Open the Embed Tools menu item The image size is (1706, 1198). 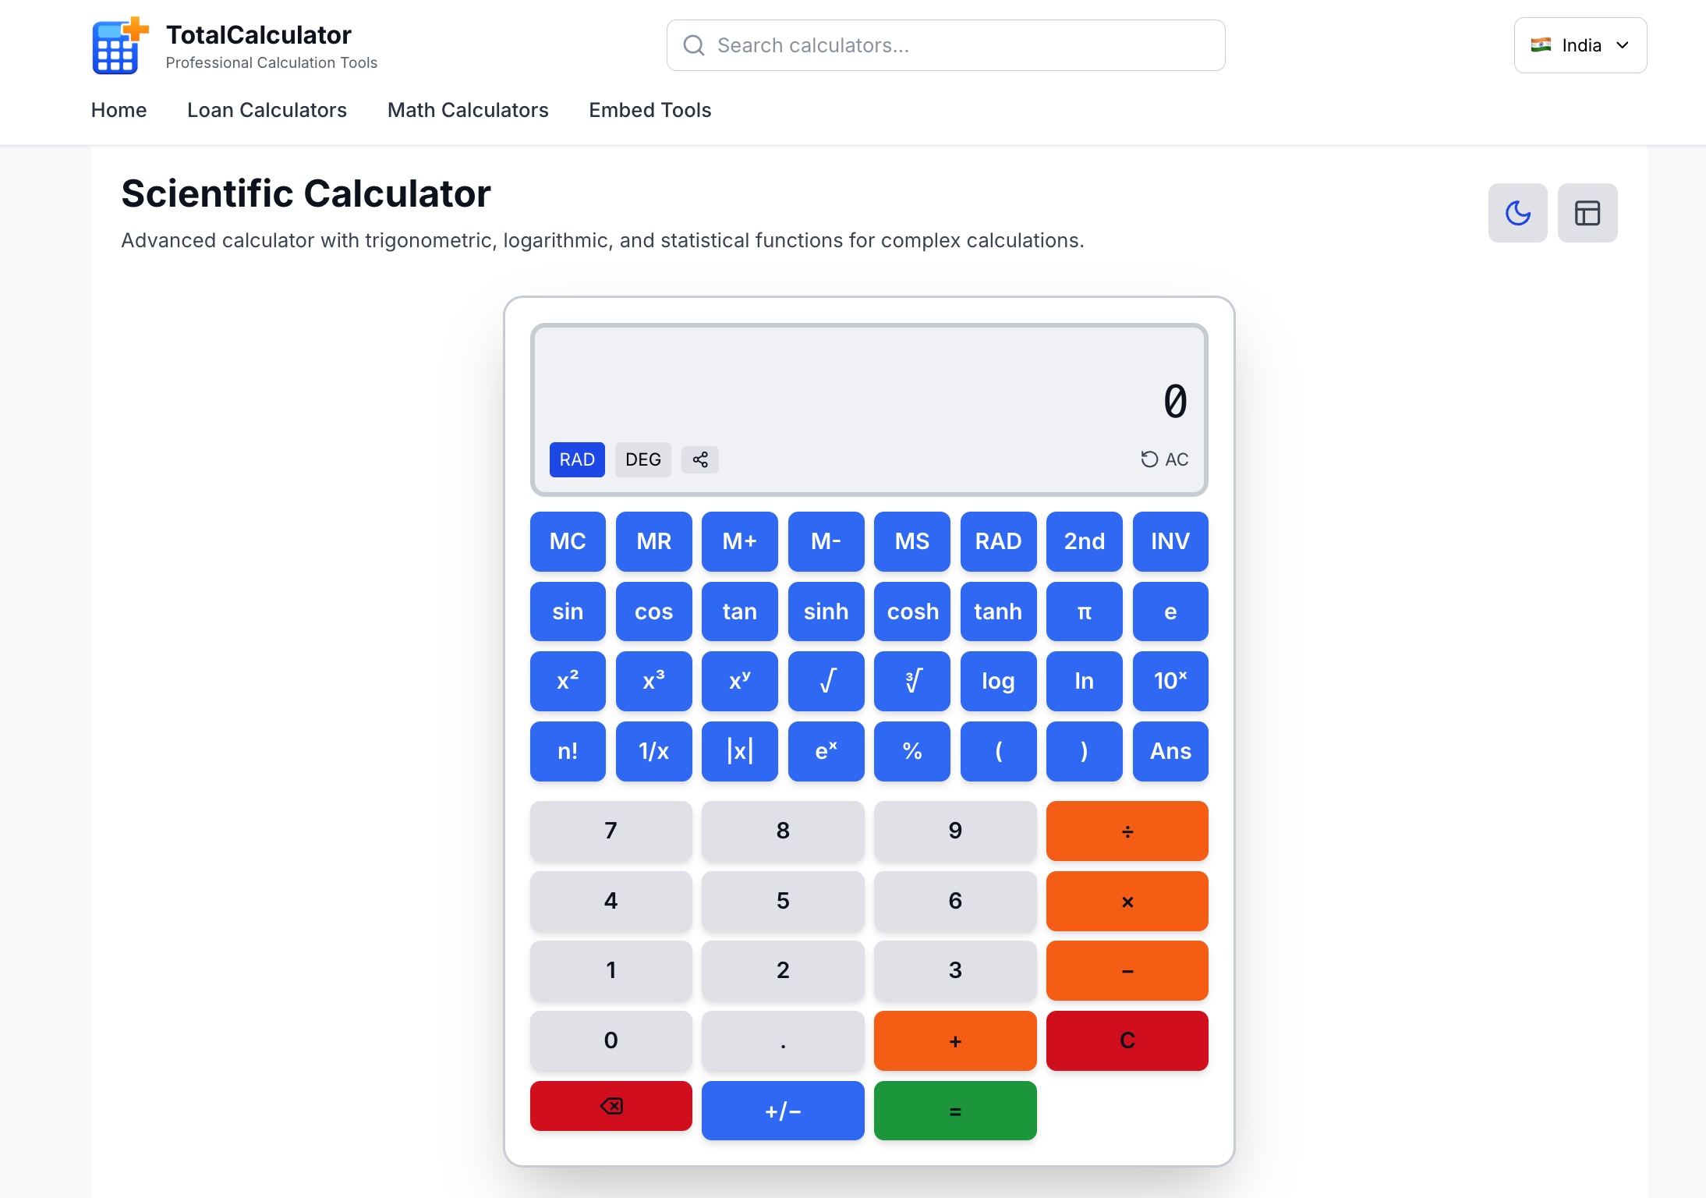click(649, 110)
